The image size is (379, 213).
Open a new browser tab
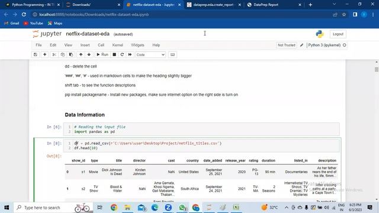coord(310,5)
